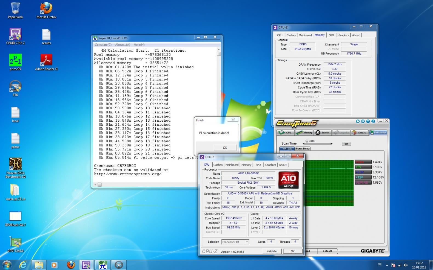Launch prime95 from the desktop

click(x=15, y=62)
